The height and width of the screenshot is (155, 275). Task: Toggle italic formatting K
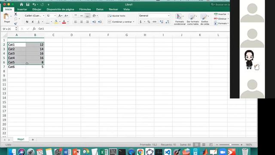tap(33, 22)
